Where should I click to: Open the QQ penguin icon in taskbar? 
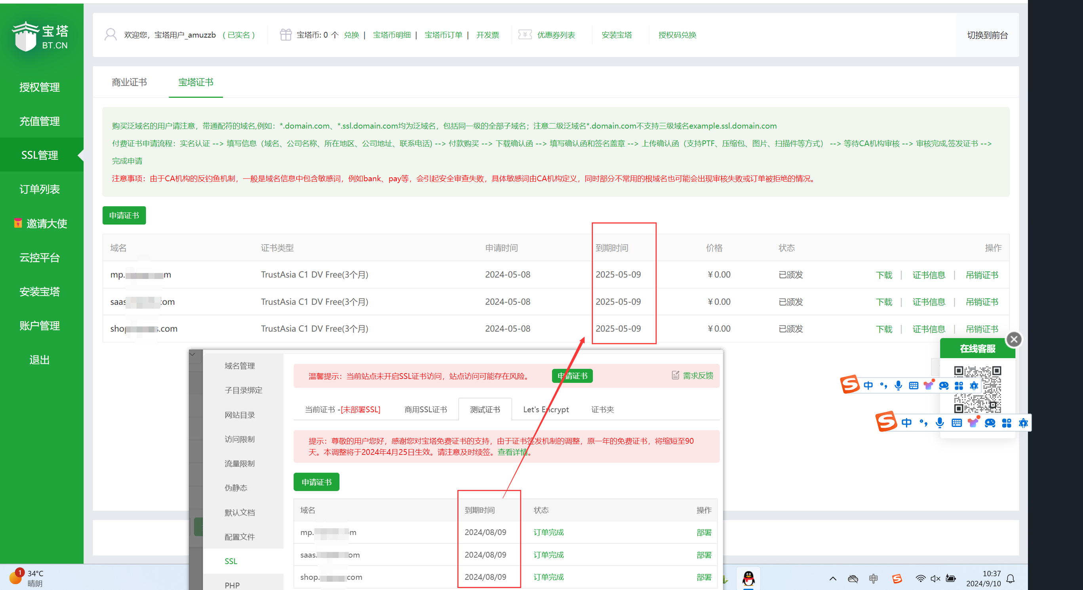[748, 578]
